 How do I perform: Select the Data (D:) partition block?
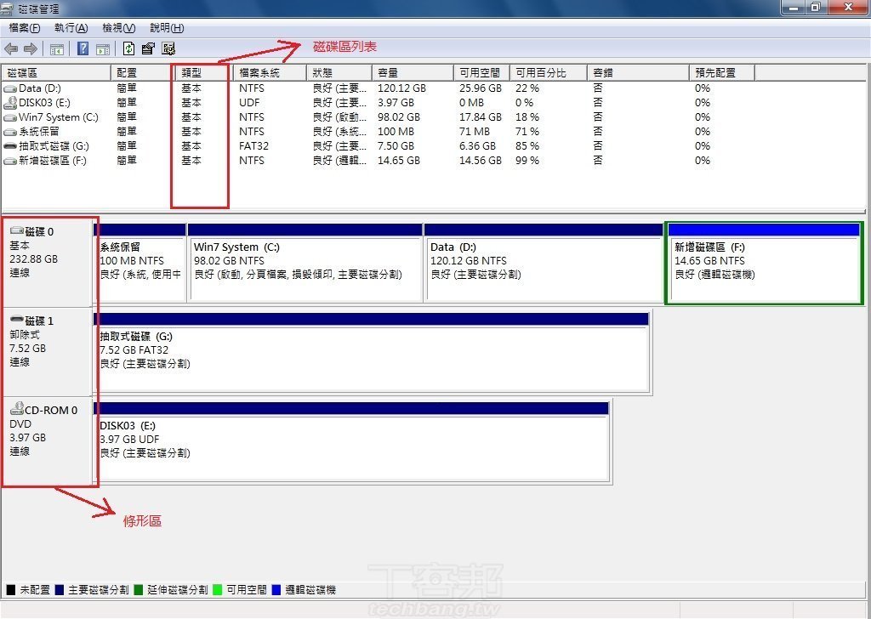click(544, 263)
